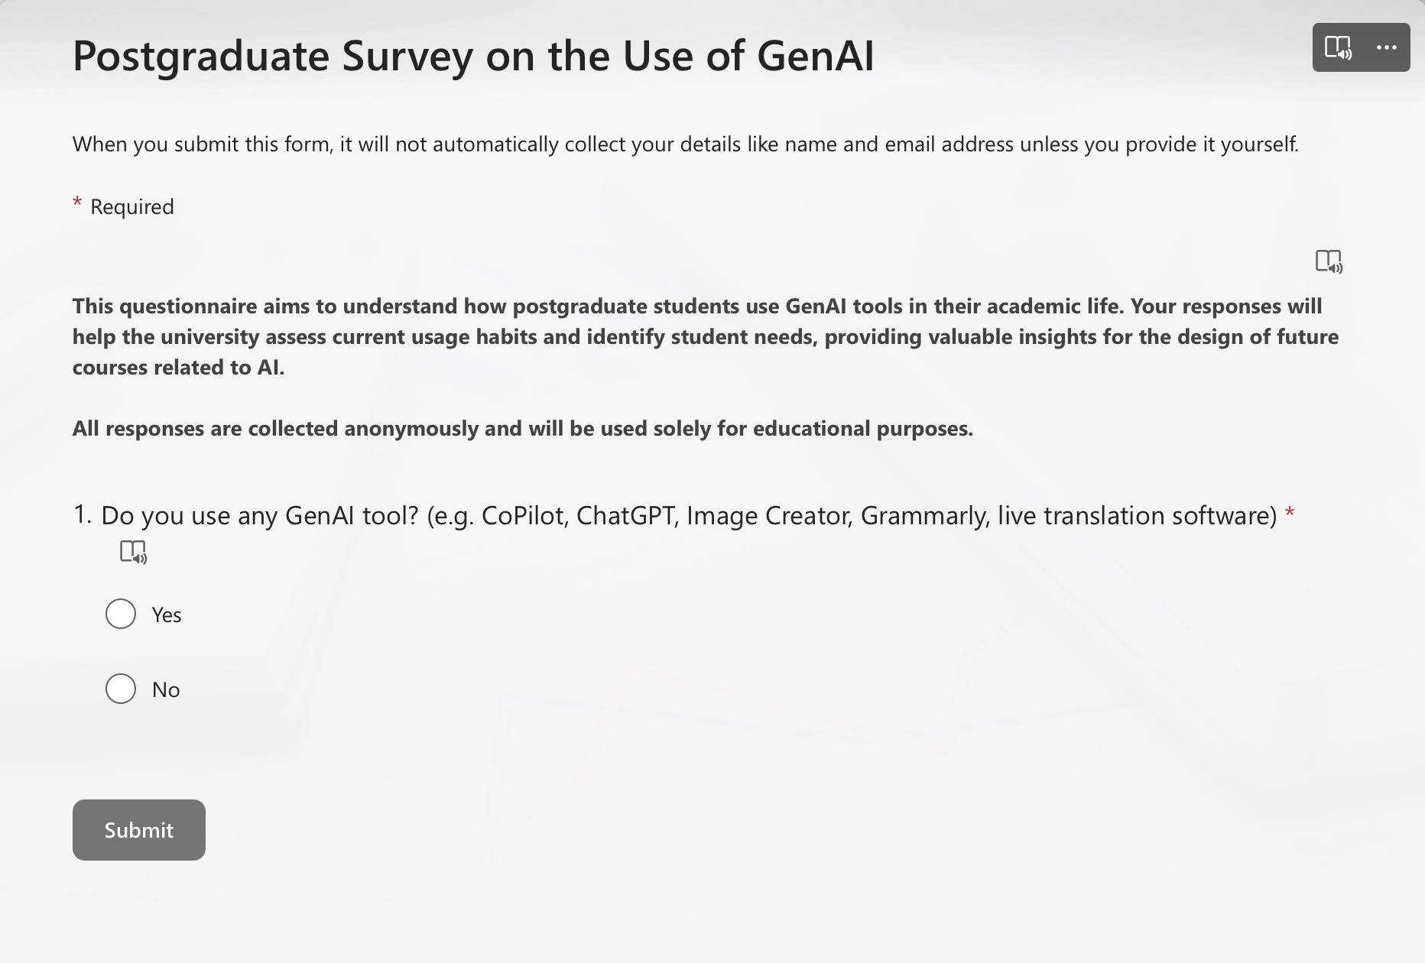1425x963 pixels.
Task: Open Immersive Reader from top-right toolbar
Action: (1338, 47)
